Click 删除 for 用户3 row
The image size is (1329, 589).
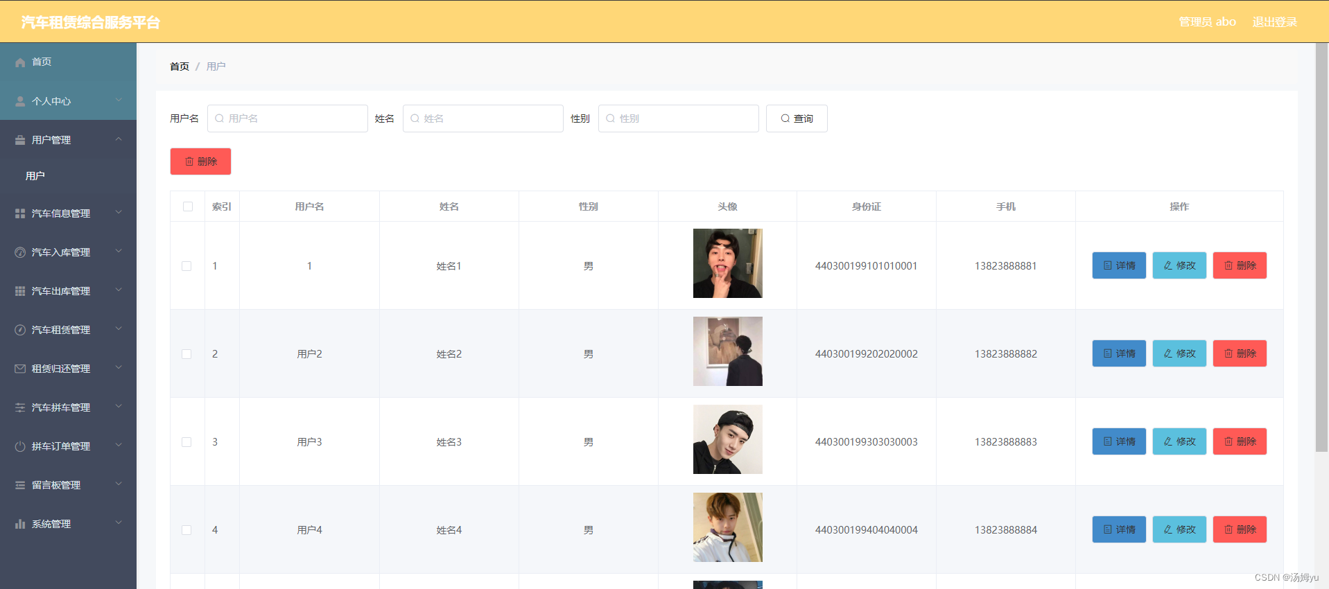tap(1240, 441)
